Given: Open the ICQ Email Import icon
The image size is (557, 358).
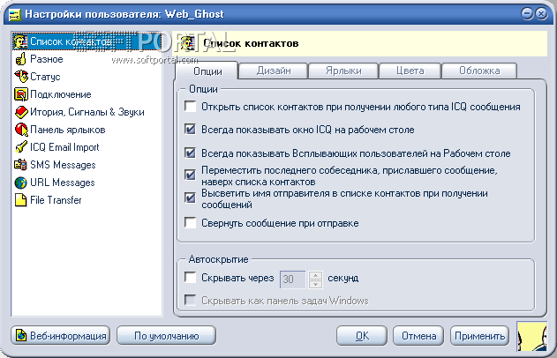Looking at the screenshot, I should (x=20, y=147).
